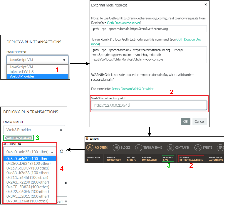
Task: Open Ganache Transactions tab
Action: (x=149, y=148)
